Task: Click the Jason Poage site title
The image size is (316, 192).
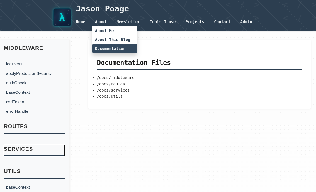Action: (102, 9)
